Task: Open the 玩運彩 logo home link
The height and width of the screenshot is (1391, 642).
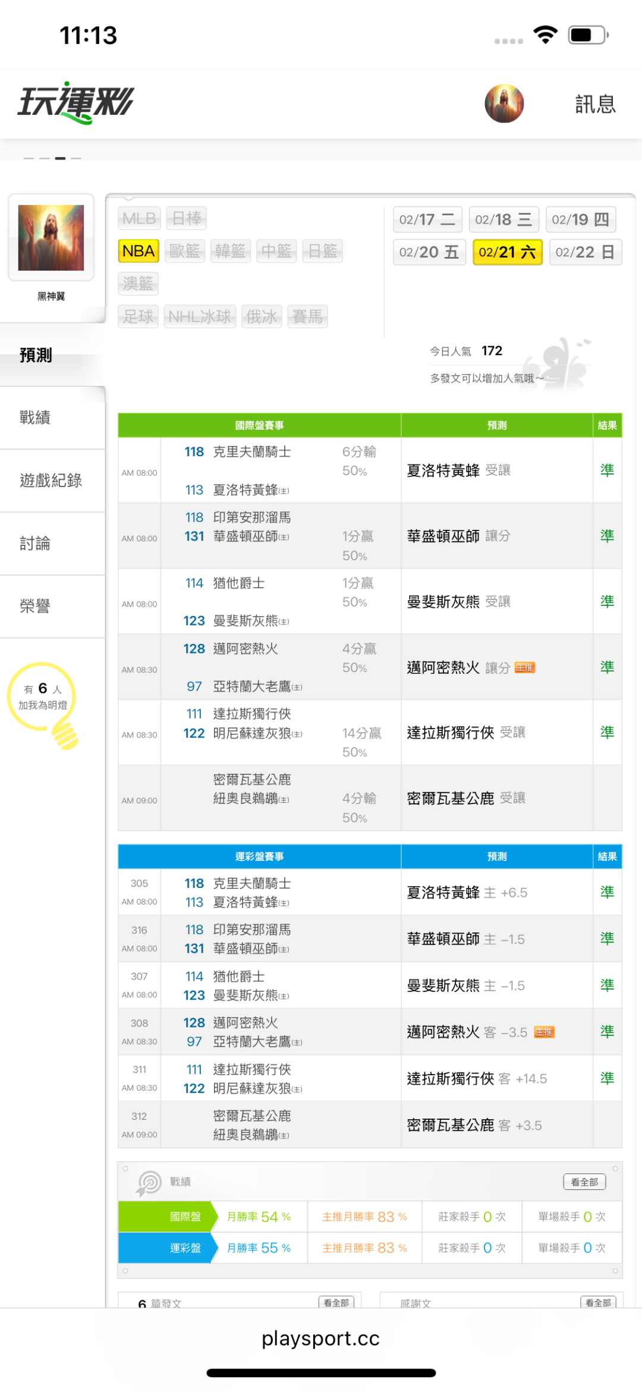Action: tap(76, 103)
